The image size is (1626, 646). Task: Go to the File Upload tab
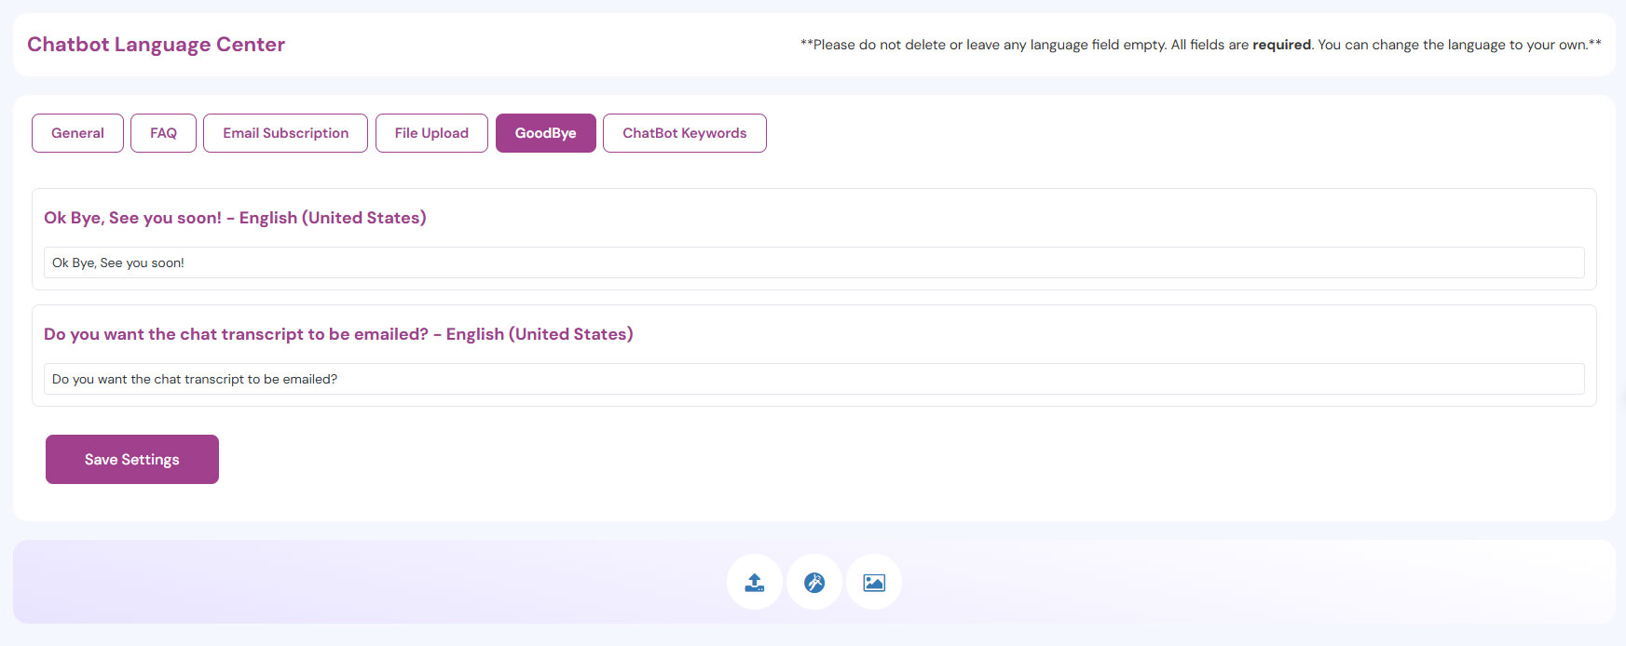pos(431,133)
